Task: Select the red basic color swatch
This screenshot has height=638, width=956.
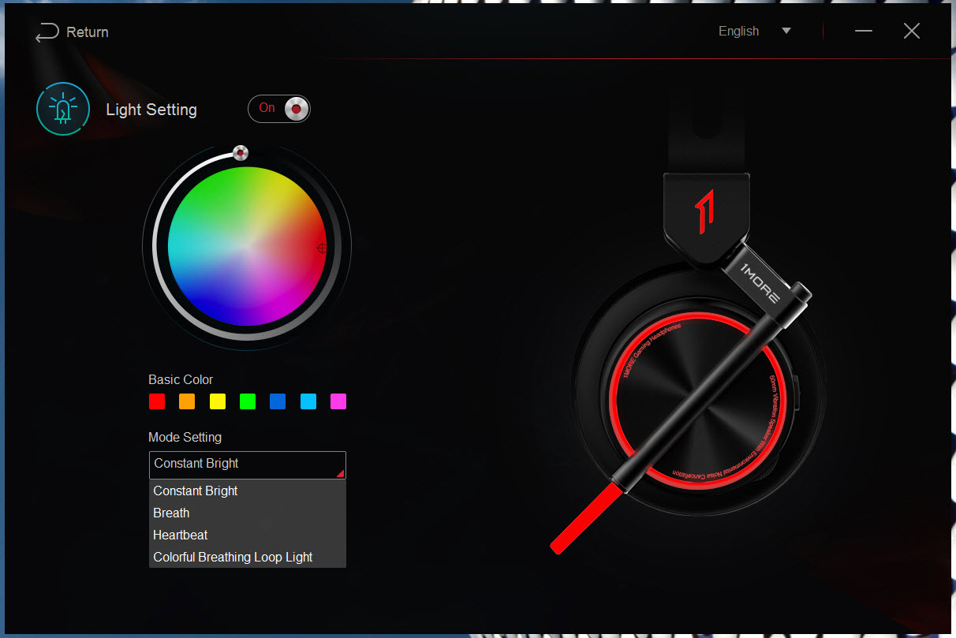Action: tap(157, 401)
